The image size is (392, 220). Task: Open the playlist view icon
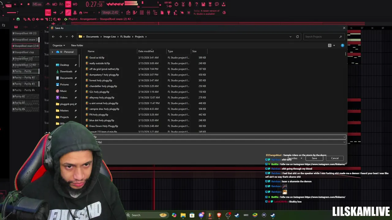click(x=128, y=13)
